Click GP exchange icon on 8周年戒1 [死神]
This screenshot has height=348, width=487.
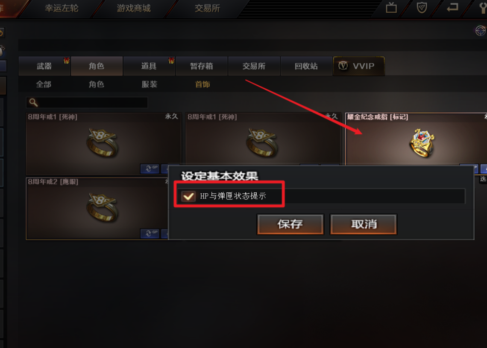[x=150, y=168]
